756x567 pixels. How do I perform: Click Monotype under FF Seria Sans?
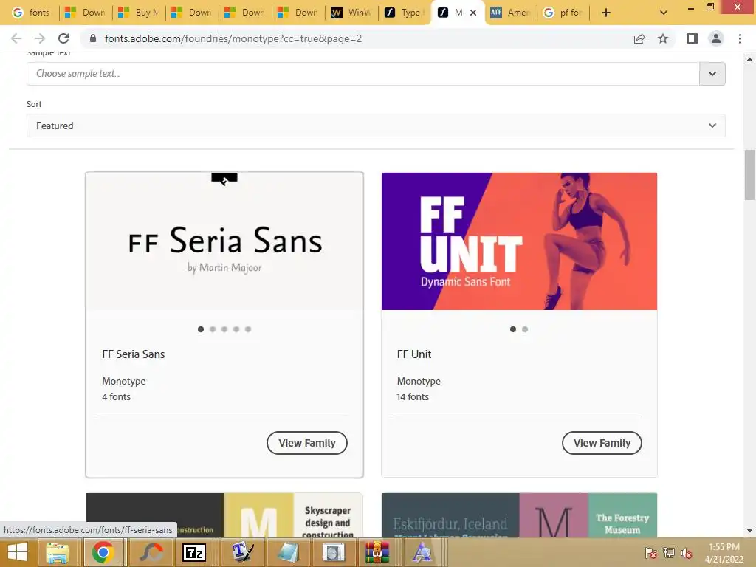(124, 382)
